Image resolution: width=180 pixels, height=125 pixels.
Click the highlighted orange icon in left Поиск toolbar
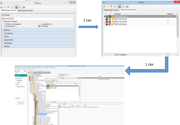point(16,6)
